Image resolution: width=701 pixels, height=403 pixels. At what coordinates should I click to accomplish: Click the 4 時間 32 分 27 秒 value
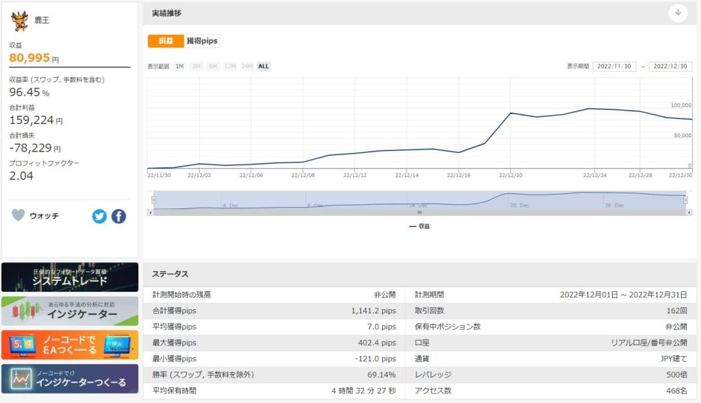364,391
